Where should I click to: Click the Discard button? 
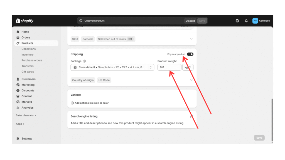click(190, 21)
